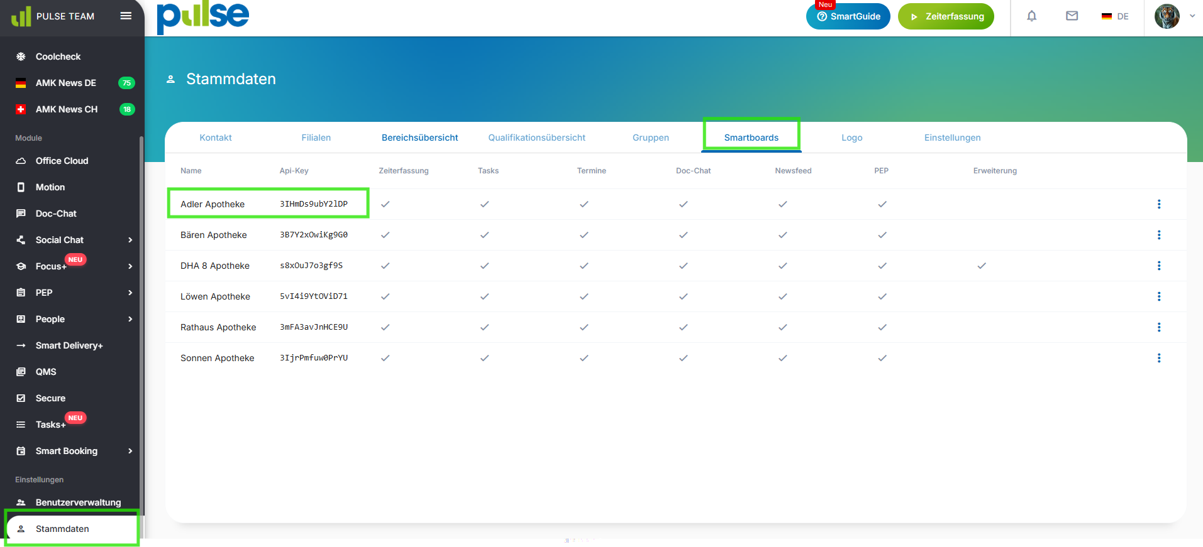Click the Doc-Chat message icon
This screenshot has height=547, width=1203.
coord(21,214)
